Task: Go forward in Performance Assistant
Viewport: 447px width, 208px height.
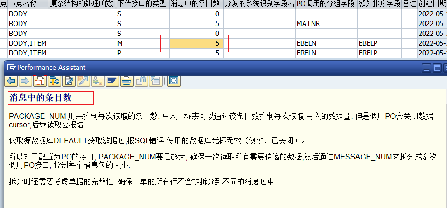Action: pos(25,81)
